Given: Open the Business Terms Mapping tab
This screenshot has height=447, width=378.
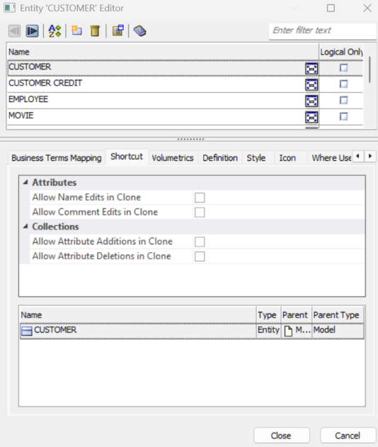Looking at the screenshot, I should [x=57, y=158].
